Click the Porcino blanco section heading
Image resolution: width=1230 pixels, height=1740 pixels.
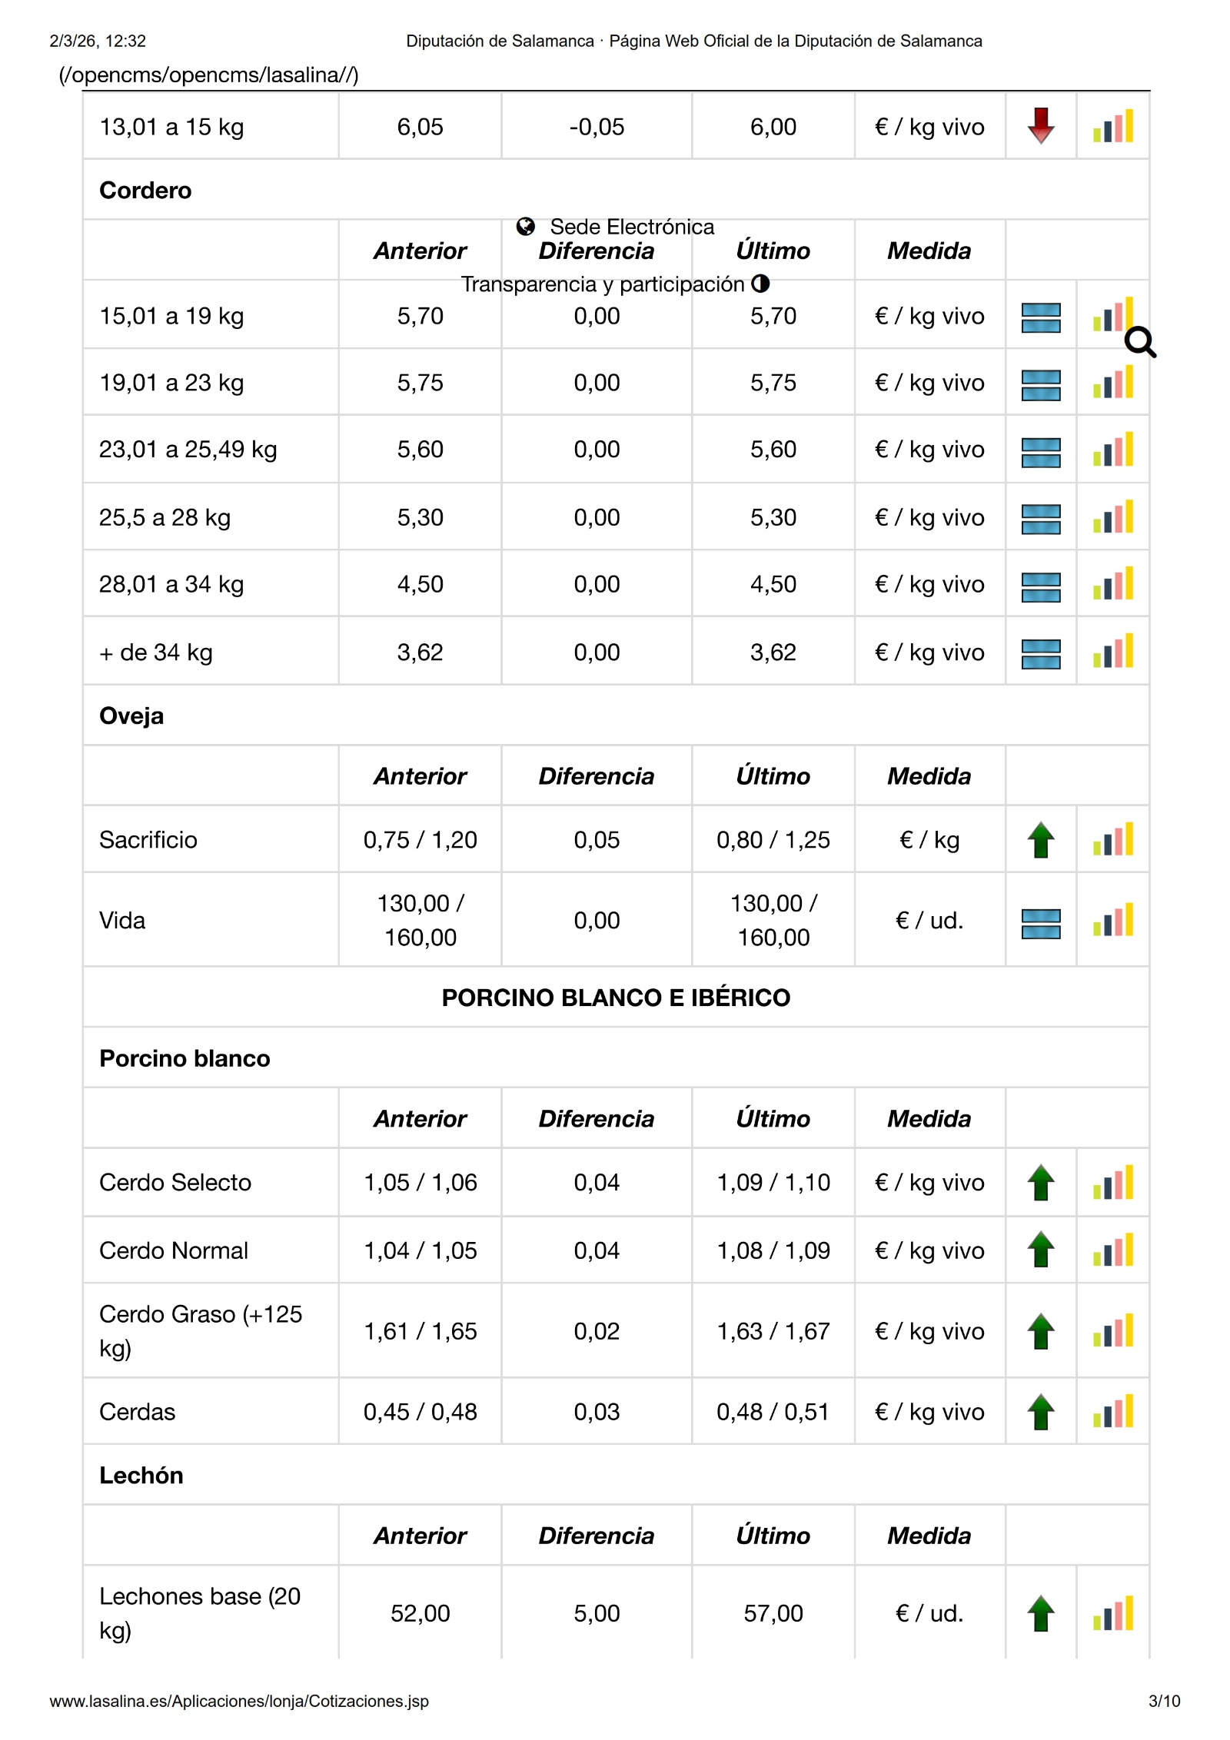pos(184,1058)
